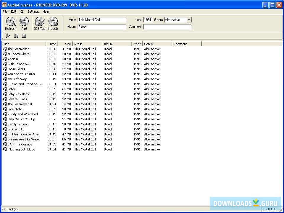Screen dimensions: 284x213
Task: Pause playback
Action: tap(16, 36)
